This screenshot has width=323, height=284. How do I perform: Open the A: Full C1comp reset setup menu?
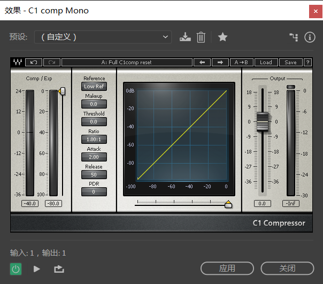click(127, 62)
